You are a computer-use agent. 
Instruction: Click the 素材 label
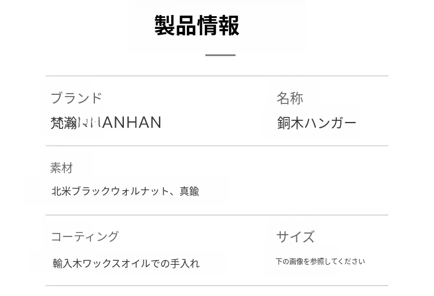(61, 168)
